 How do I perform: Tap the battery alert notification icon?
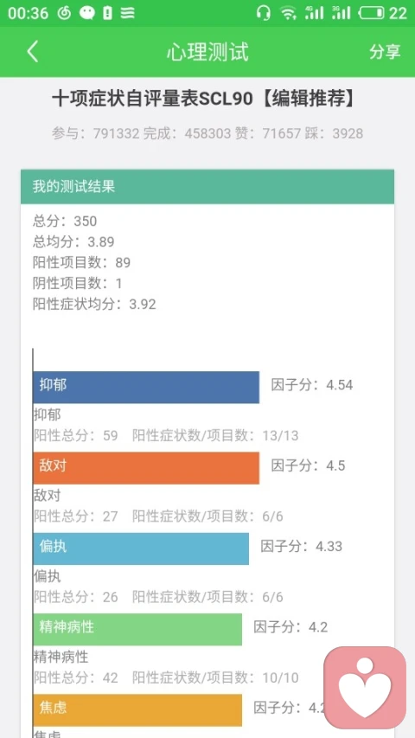(x=108, y=13)
